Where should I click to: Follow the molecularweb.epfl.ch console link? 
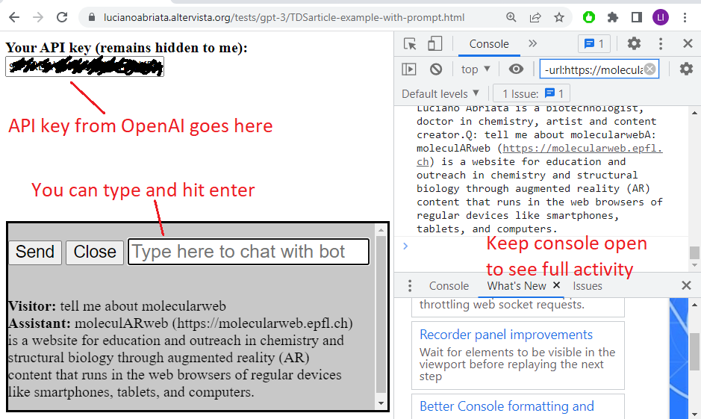582,149
